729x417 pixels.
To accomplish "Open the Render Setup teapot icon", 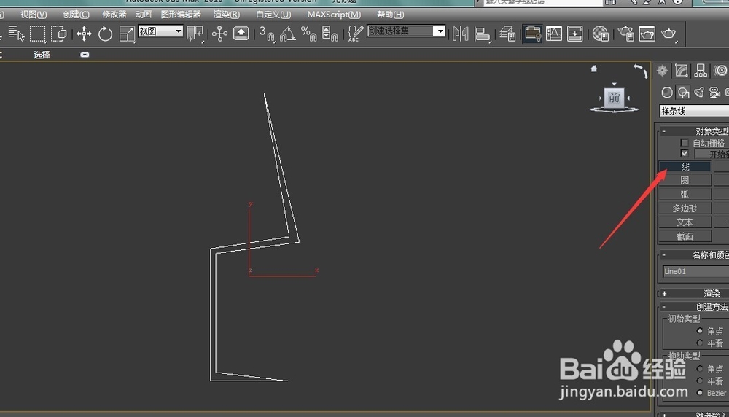I will [x=625, y=34].
